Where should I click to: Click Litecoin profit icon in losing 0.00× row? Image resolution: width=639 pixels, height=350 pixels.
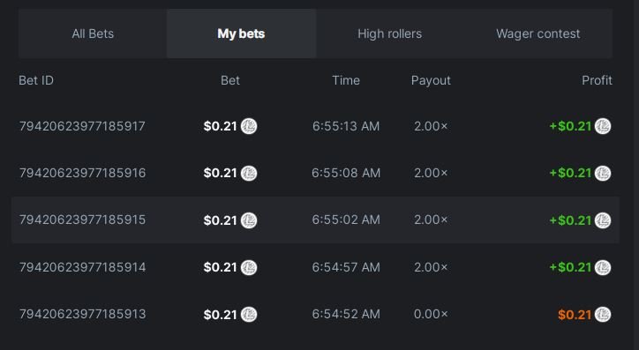tap(603, 314)
